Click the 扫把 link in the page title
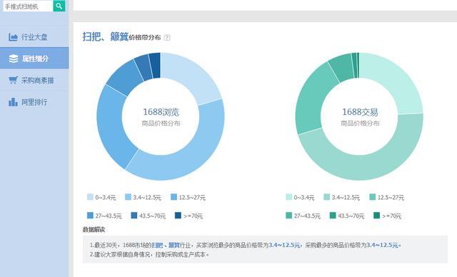 tap(91, 36)
